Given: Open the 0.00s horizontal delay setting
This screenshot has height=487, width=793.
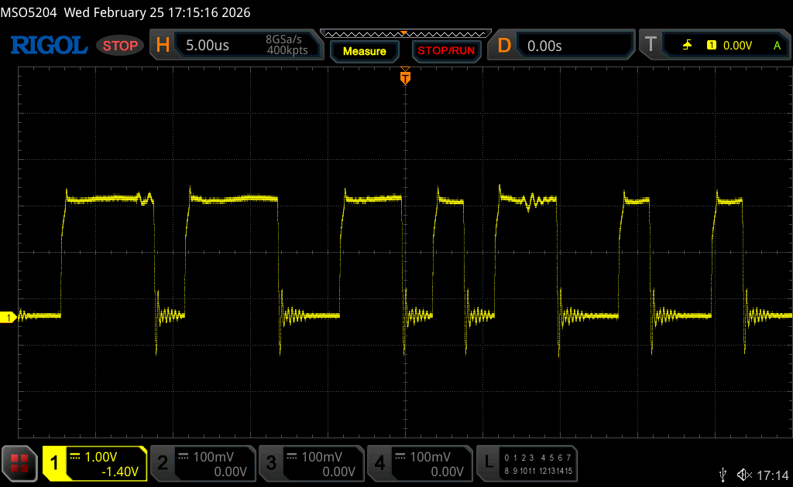Looking at the screenshot, I should (544, 46).
